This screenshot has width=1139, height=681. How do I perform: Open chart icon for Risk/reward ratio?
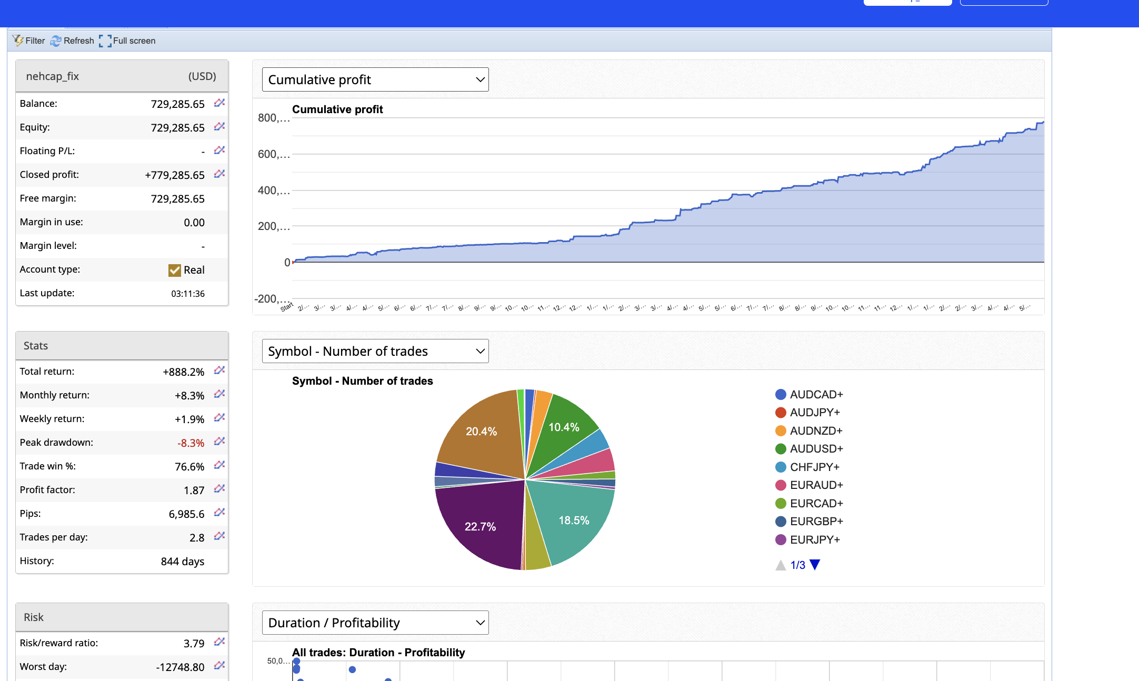[219, 642]
